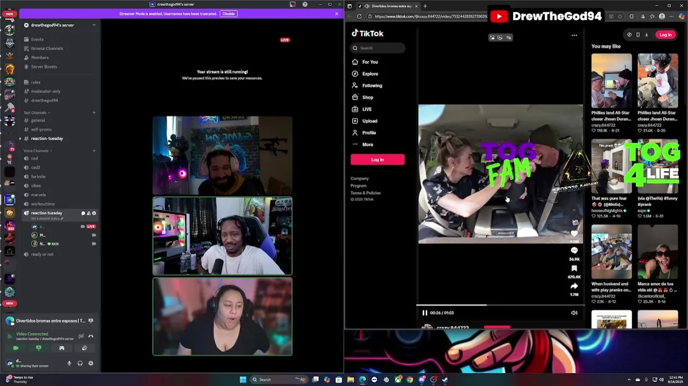Open TikTok LIVE section

click(x=367, y=109)
